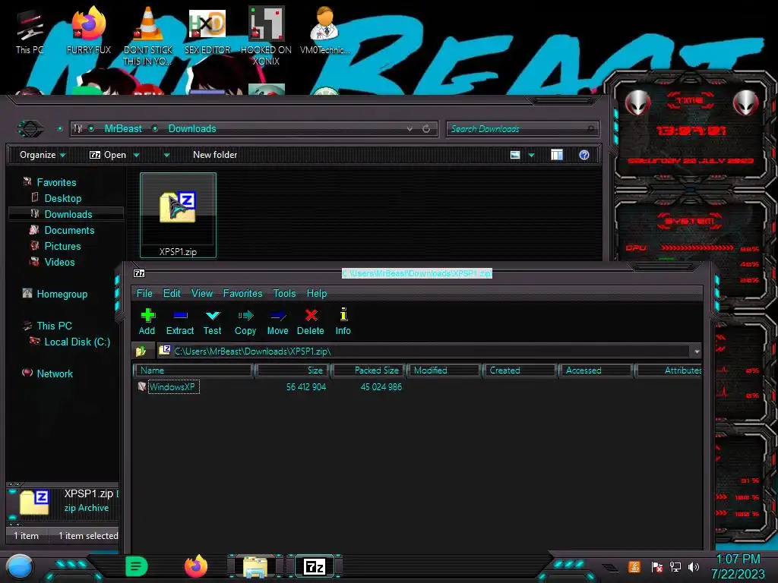Click the Explorer help question mark icon

584,155
